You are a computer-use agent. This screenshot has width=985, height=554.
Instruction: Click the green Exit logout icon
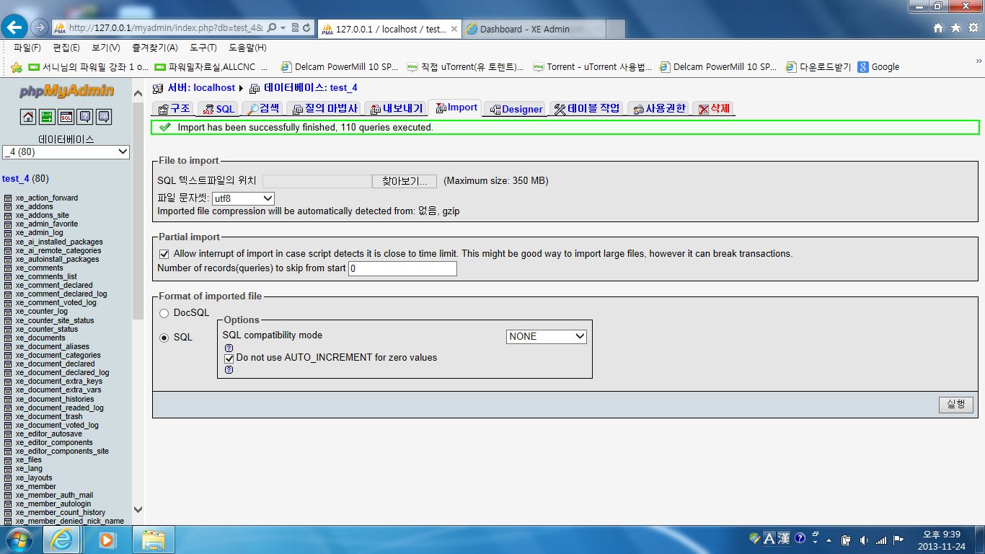(x=47, y=116)
